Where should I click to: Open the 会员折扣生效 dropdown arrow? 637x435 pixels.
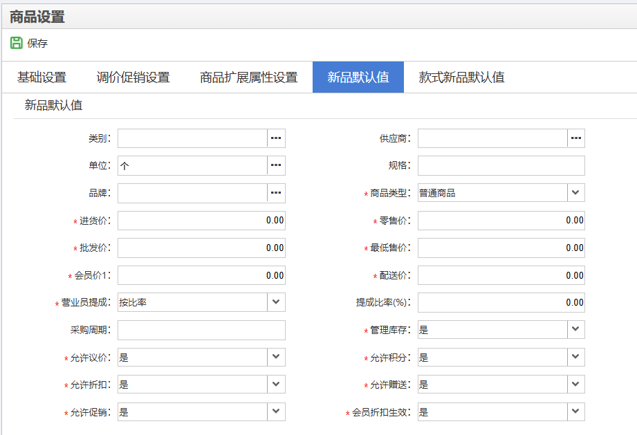(576, 411)
